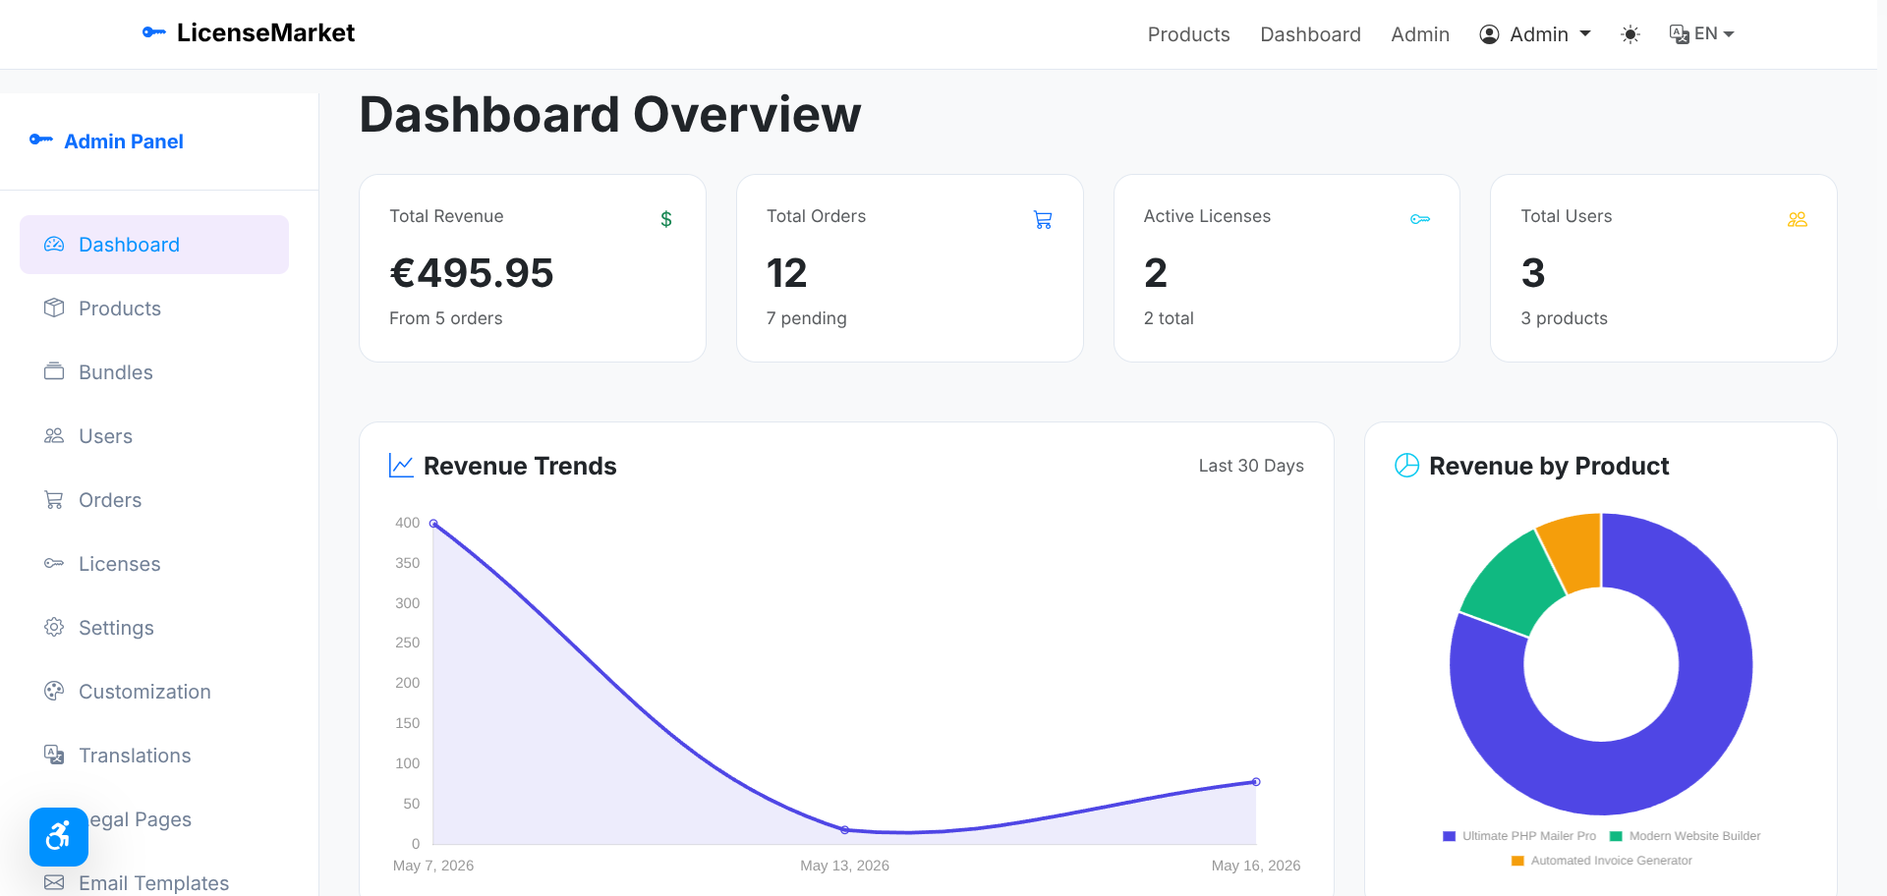Click the Dashboard speedometer icon in sidebar
The width and height of the screenshot is (1887, 896).
click(54, 244)
